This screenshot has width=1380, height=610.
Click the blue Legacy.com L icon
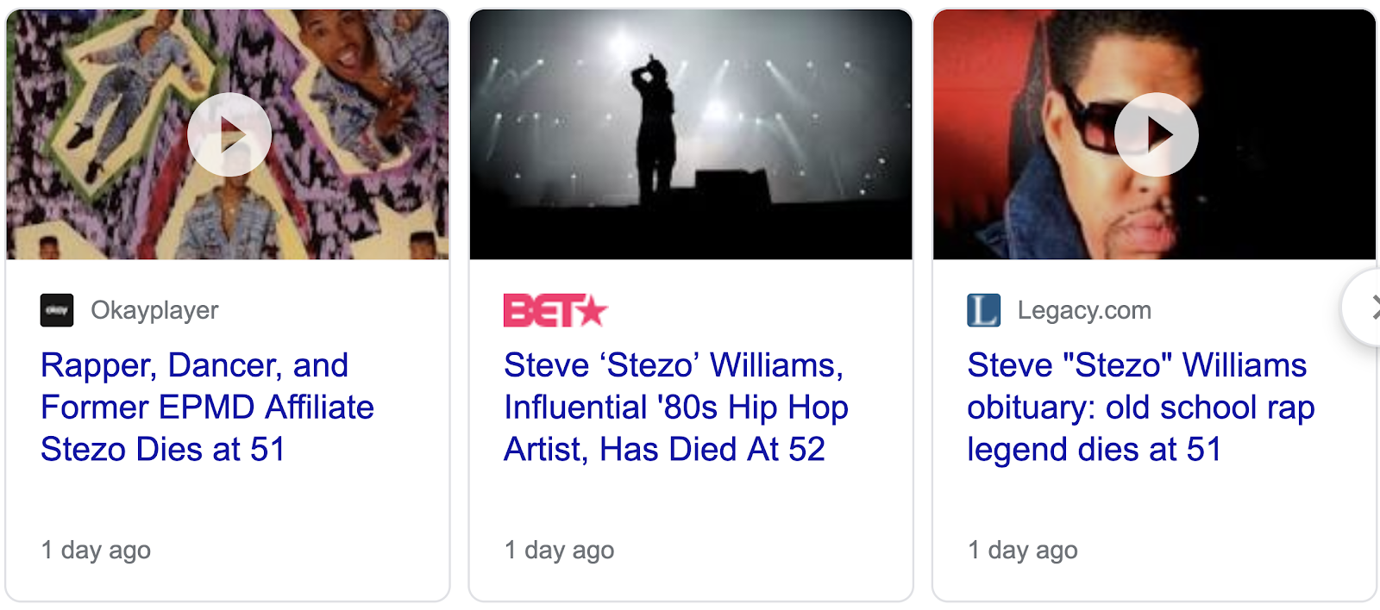[x=983, y=310]
